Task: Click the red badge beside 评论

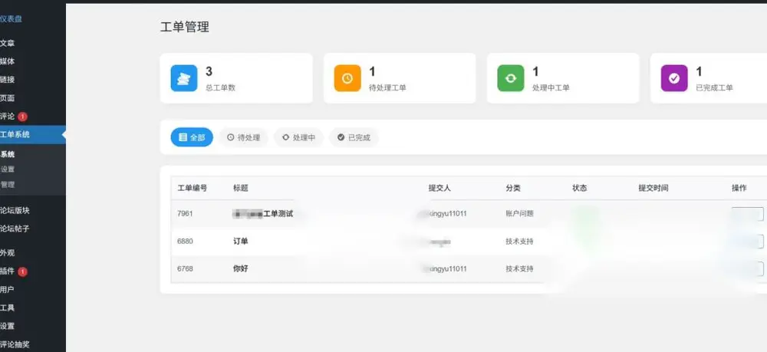Action: click(x=22, y=117)
